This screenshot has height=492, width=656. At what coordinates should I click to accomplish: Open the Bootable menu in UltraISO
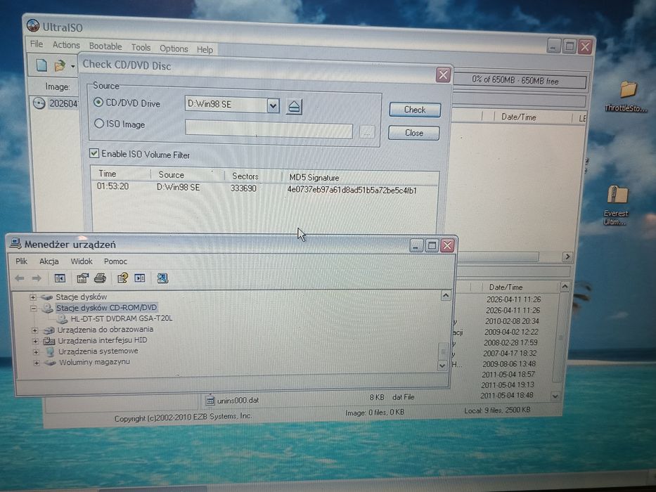(x=105, y=46)
